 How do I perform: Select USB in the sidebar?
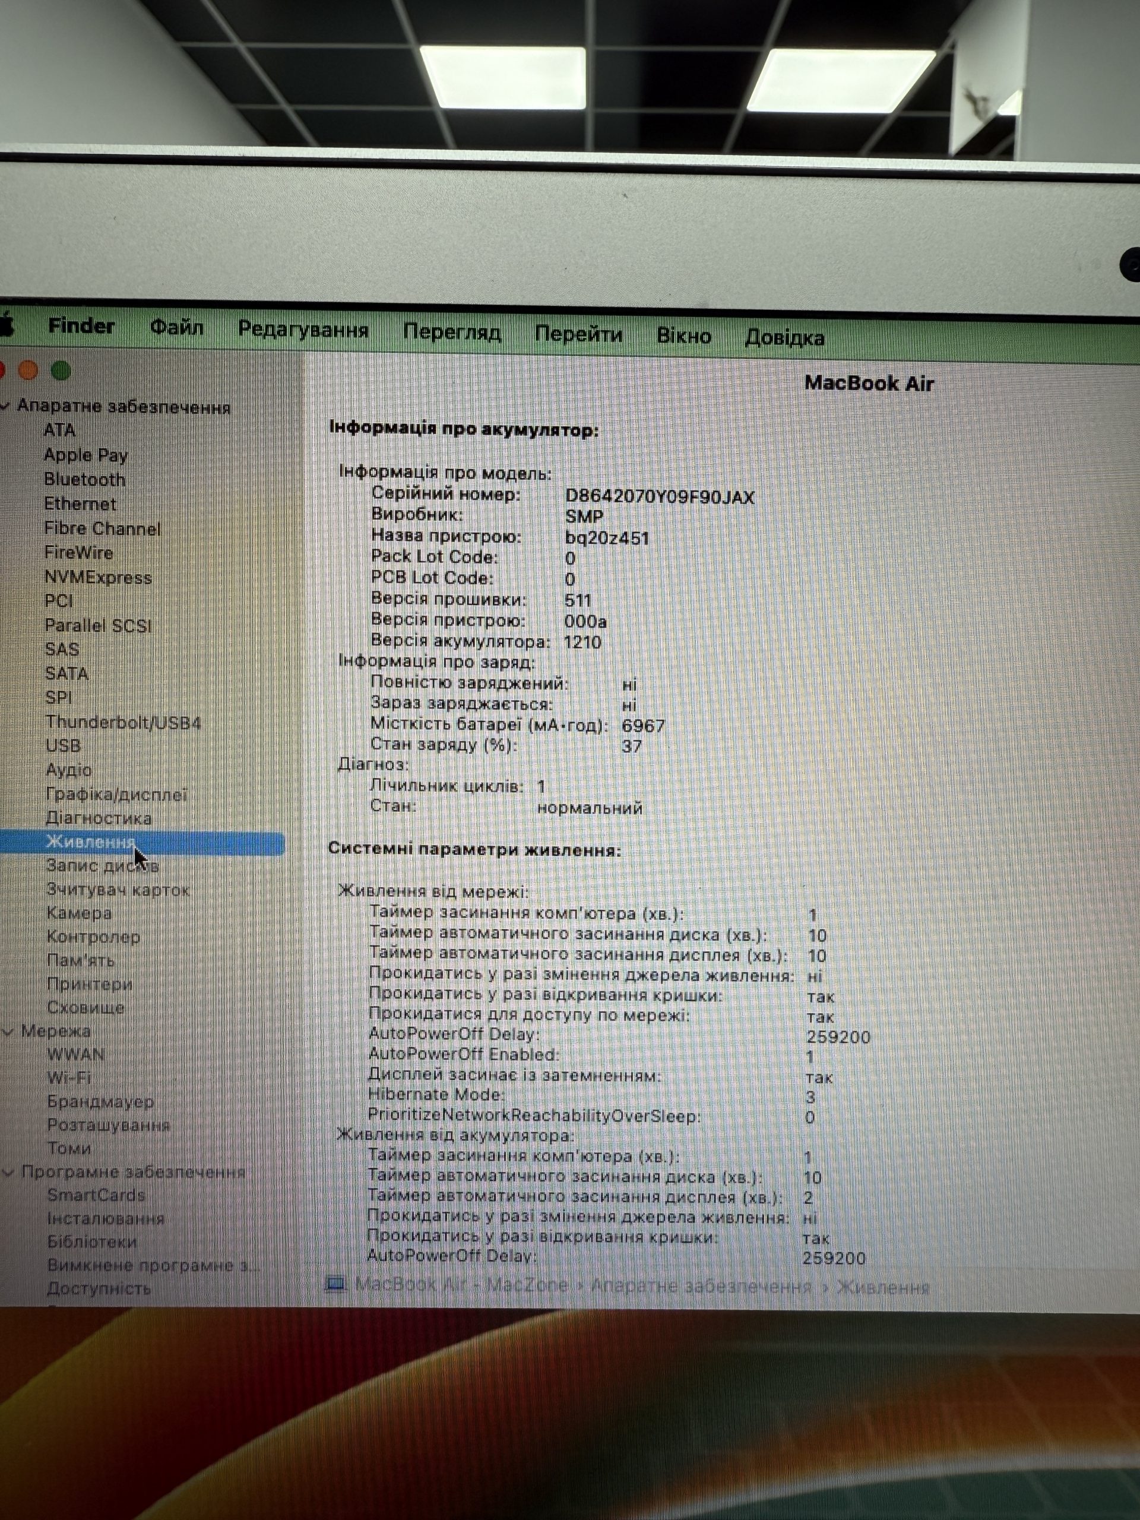[x=63, y=746]
